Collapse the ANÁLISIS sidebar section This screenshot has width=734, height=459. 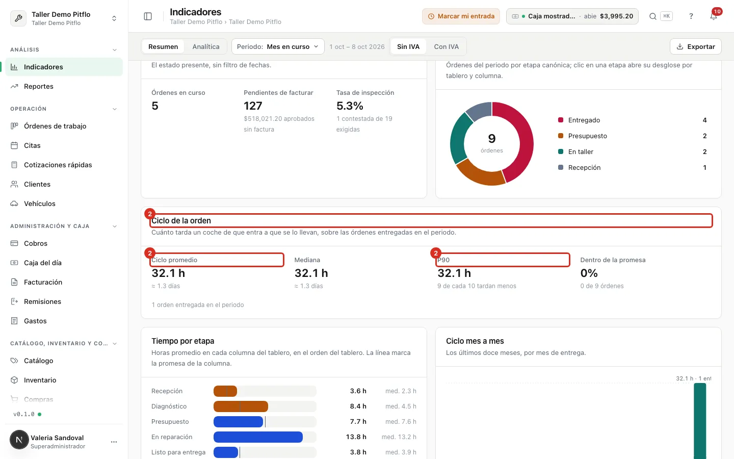tap(115, 49)
